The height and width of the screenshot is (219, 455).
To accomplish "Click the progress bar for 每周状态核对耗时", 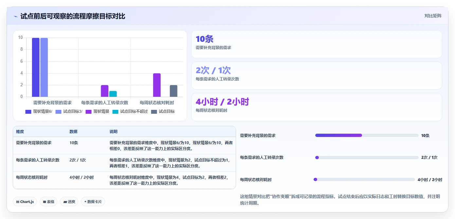I will click(x=364, y=179).
